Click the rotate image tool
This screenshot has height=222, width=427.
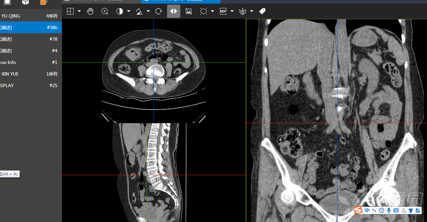tap(158, 11)
